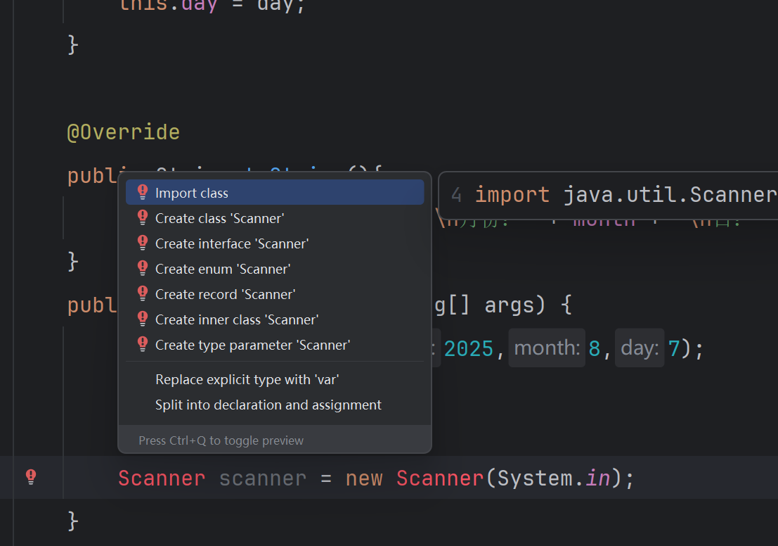This screenshot has height=546, width=778.
Task: Select Split into declaration and assignment
Action: tap(274, 405)
